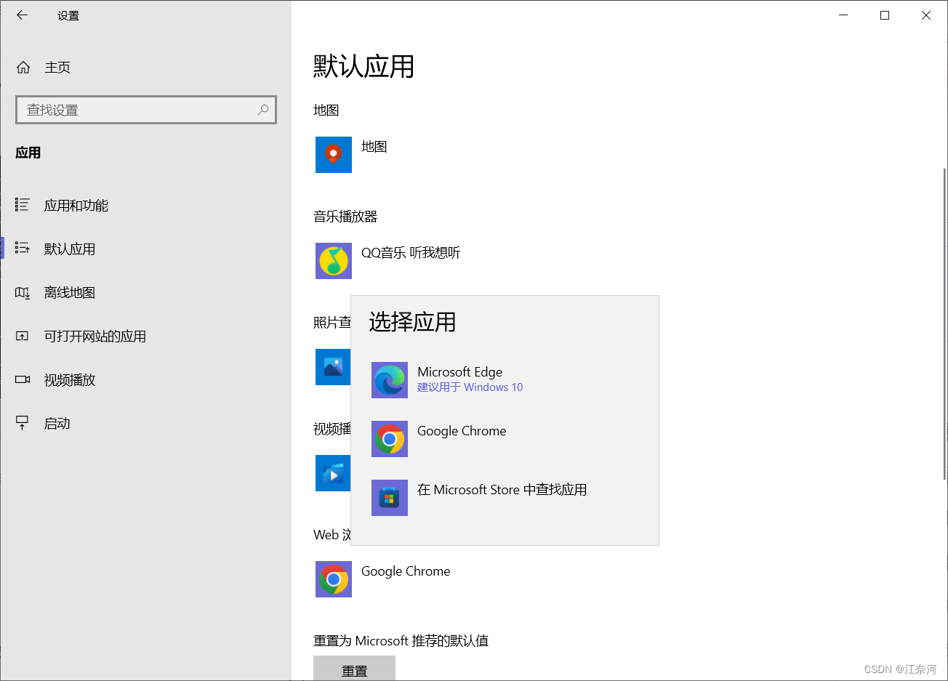Click the 可打开网站的应用 icon

click(x=23, y=337)
